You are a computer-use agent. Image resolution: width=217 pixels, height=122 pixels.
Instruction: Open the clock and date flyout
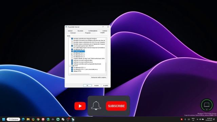209,119
